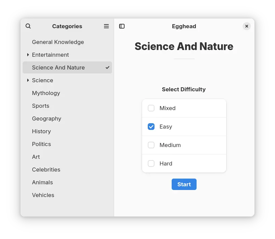
Task: Open the category search icon
Action: [x=28, y=26]
